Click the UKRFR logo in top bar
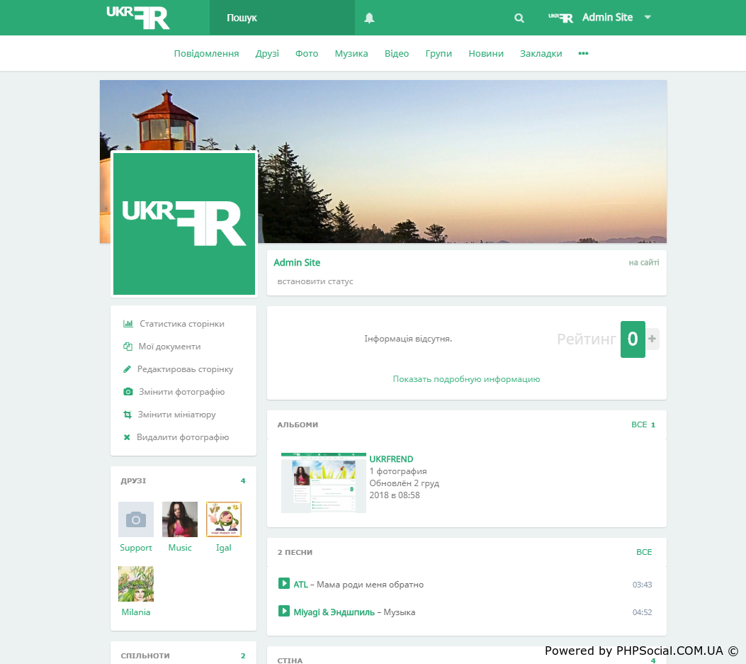Image resolution: width=746 pixels, height=664 pixels. click(138, 18)
